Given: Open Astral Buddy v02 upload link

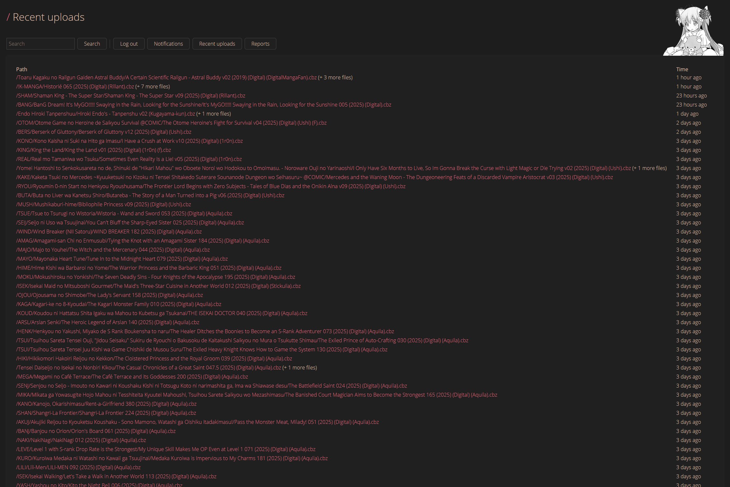Looking at the screenshot, I should (x=166, y=77).
